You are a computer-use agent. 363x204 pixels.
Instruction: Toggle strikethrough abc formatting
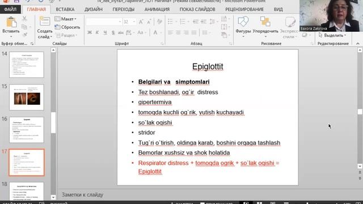pos(121,33)
